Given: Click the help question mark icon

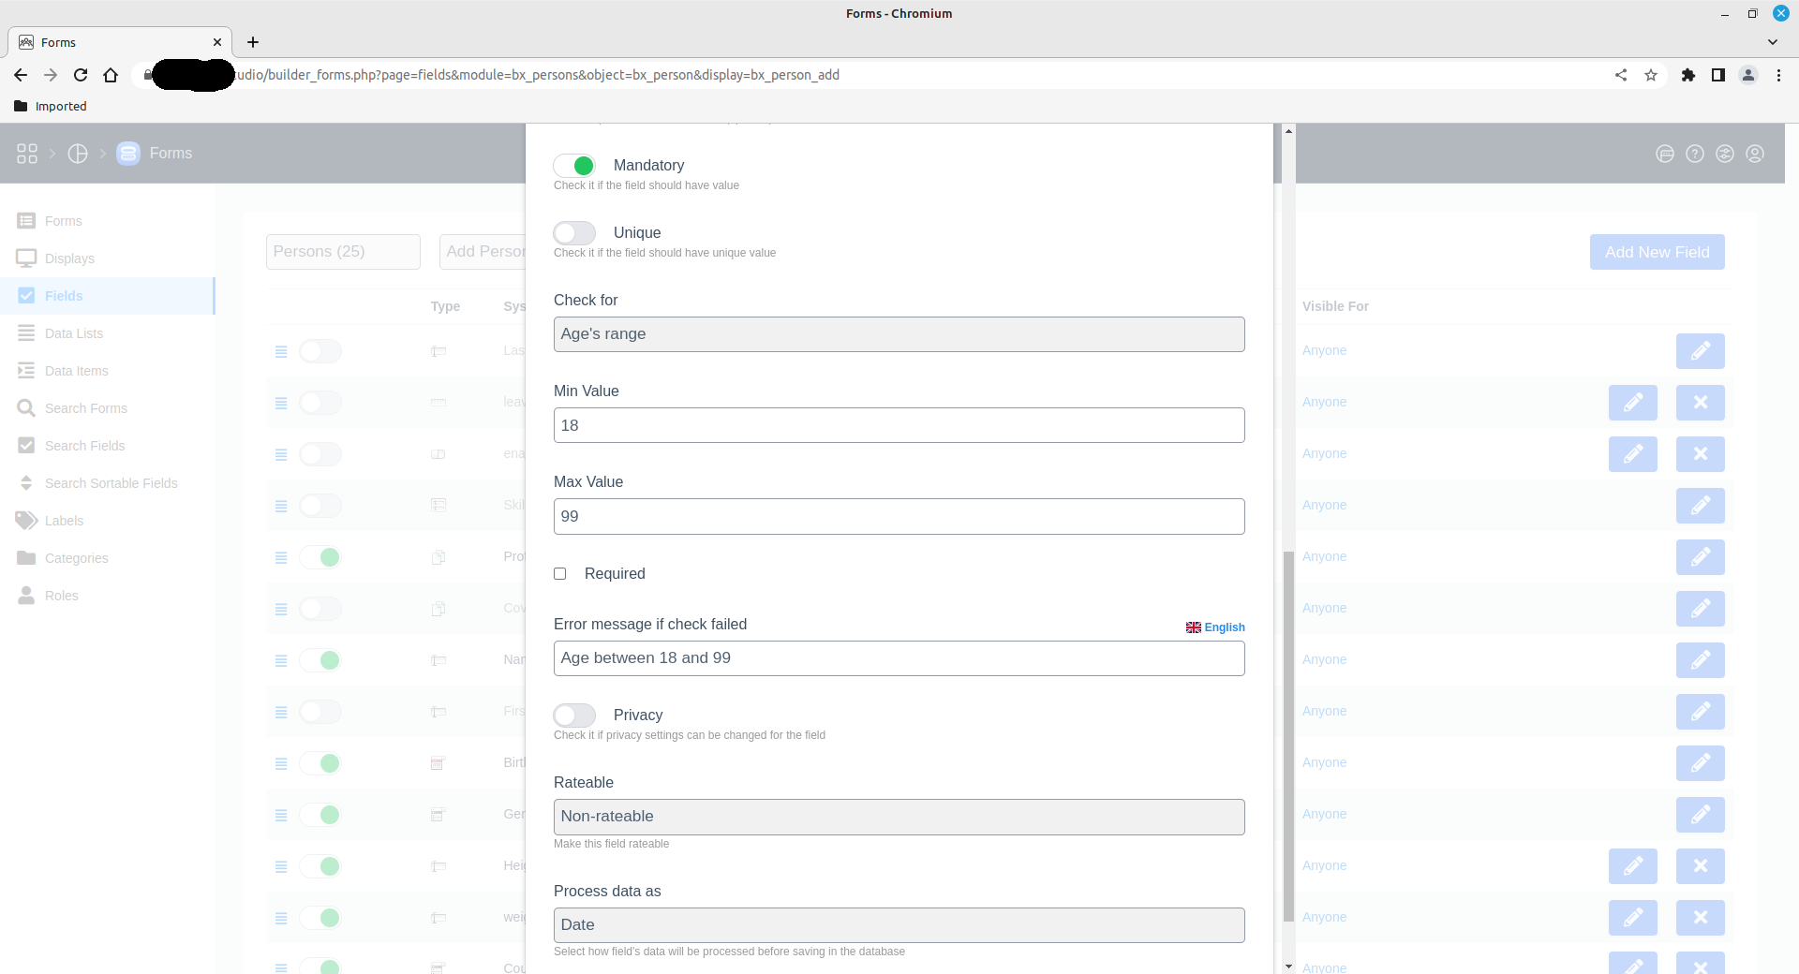Looking at the screenshot, I should tap(1694, 154).
